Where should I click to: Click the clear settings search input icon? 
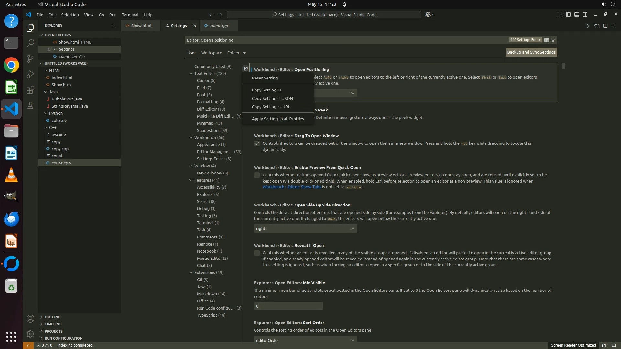click(x=546, y=40)
